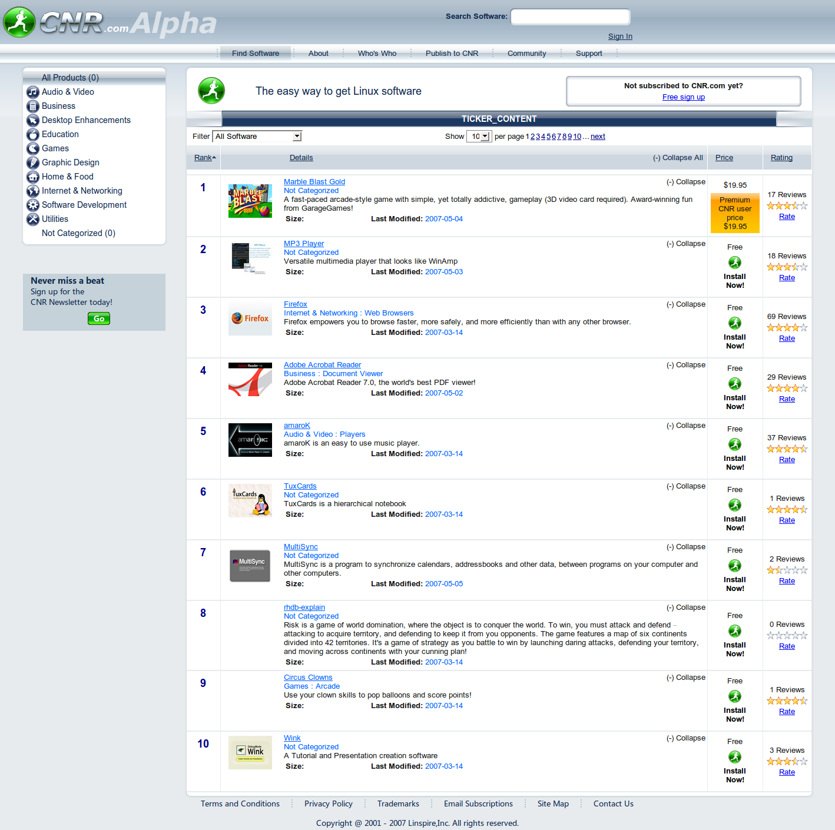Open the Who's Who menu item
The width and height of the screenshot is (835, 830).
tap(377, 53)
